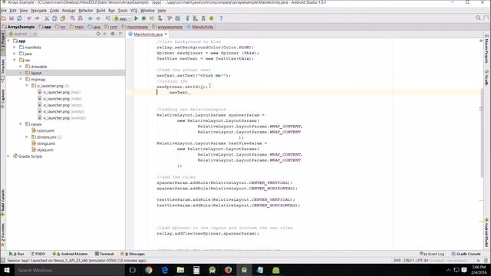This screenshot has height=276, width=491.
Task: Click the Cut scissors icon
Action: point(47,18)
